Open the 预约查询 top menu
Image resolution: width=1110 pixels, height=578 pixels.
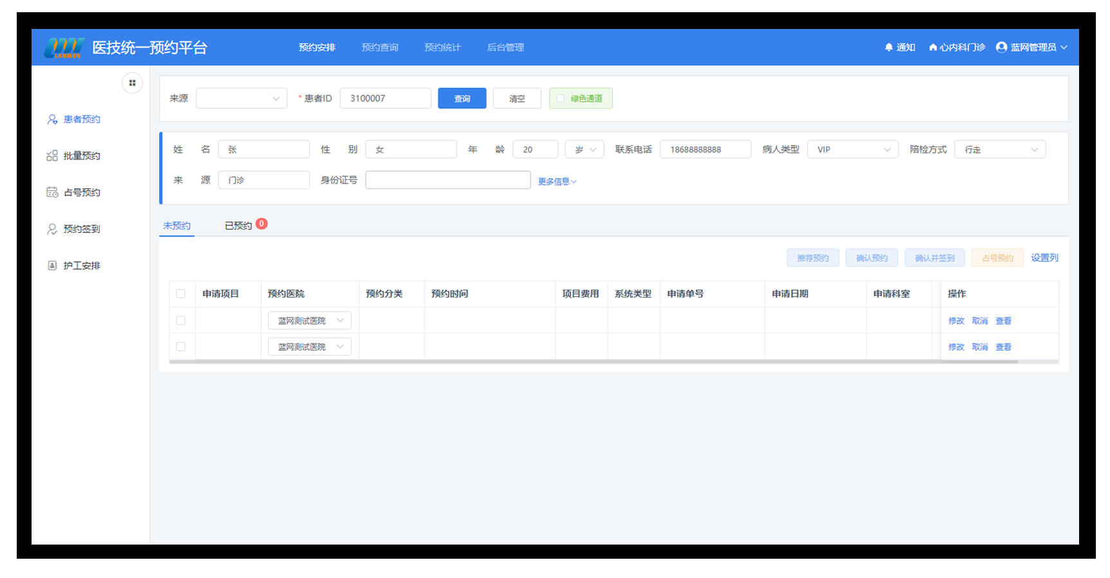380,48
